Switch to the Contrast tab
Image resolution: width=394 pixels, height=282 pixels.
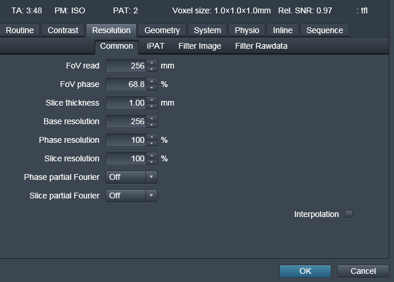pos(63,30)
